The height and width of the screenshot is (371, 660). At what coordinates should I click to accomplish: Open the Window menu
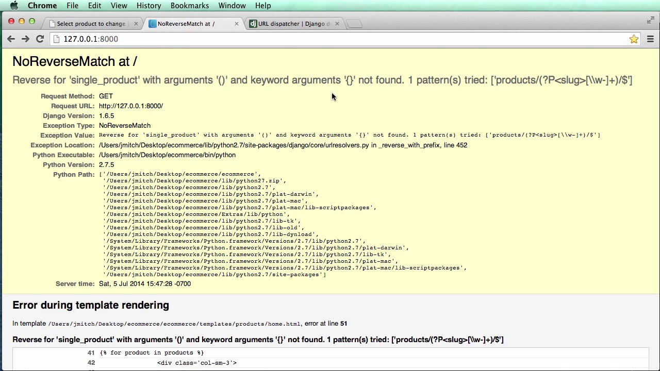232,6
